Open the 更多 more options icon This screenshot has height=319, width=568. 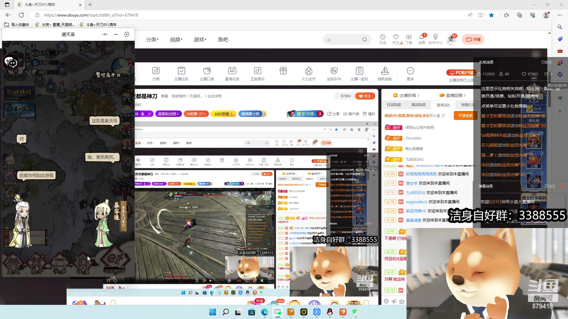click(x=410, y=73)
